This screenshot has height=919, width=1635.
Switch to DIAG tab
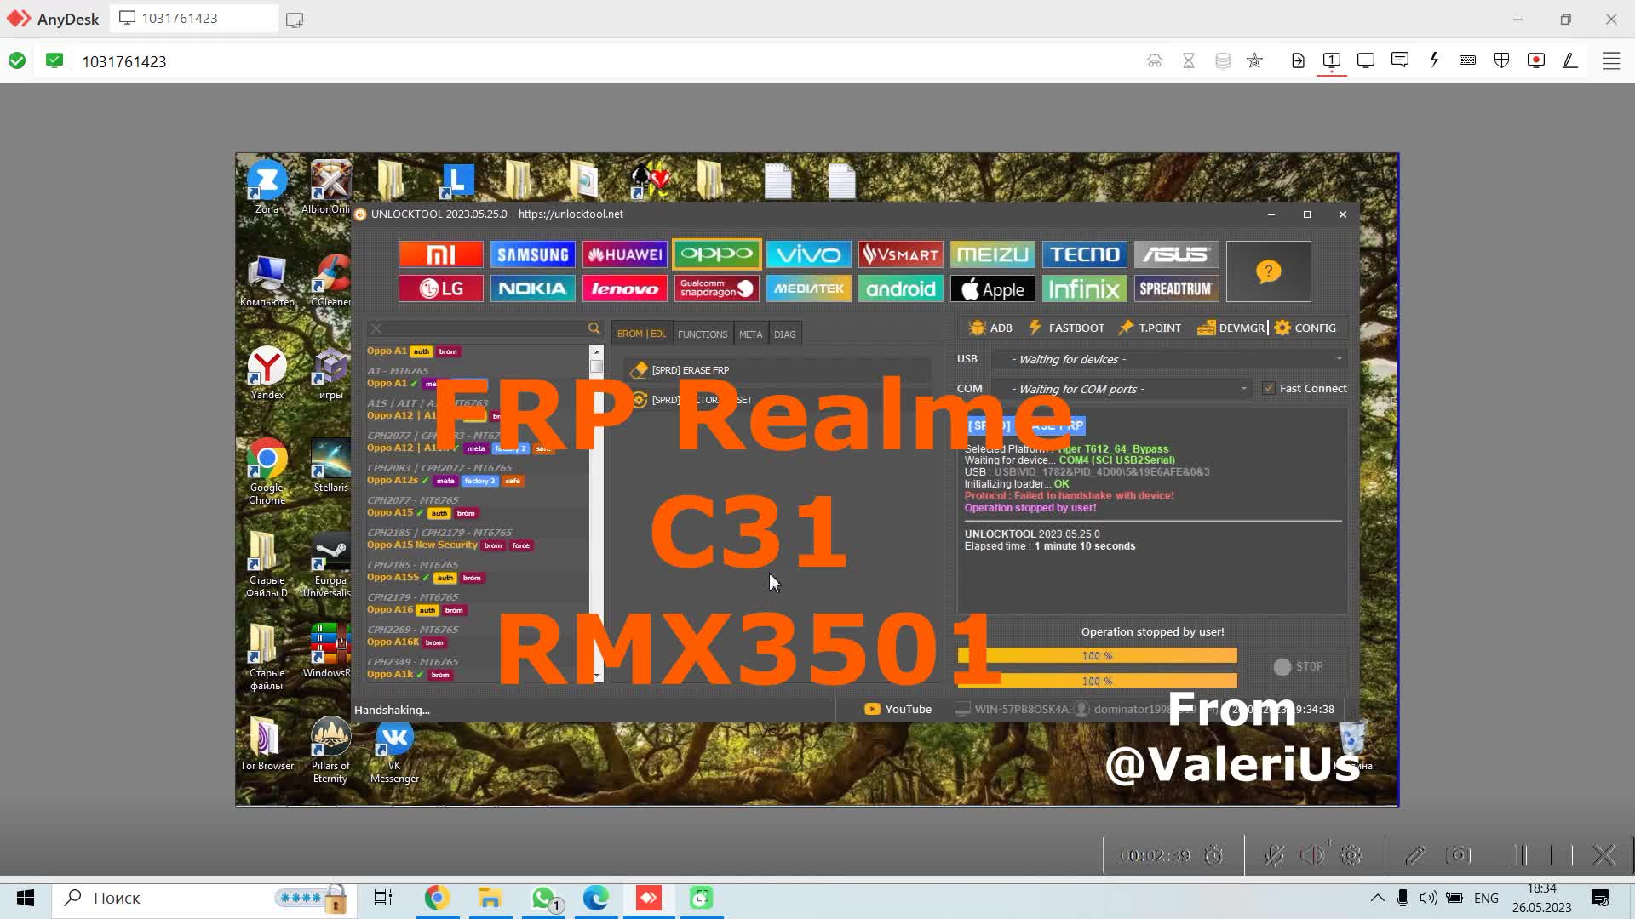pos(784,334)
